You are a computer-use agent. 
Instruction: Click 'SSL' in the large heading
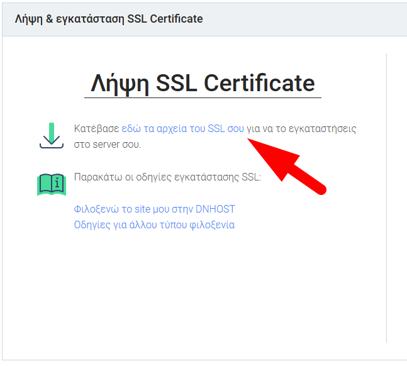tap(177, 83)
